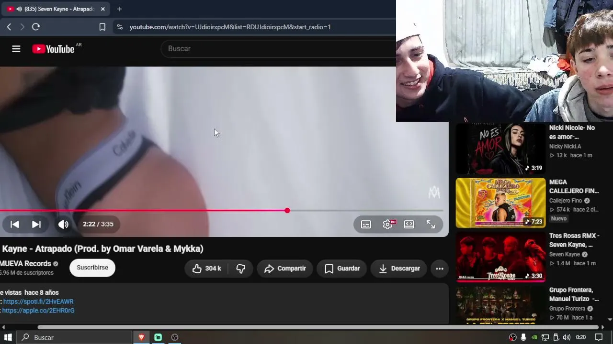Open the Tres Rosas RMX thumbnail
The image size is (613, 344).
coord(500,257)
